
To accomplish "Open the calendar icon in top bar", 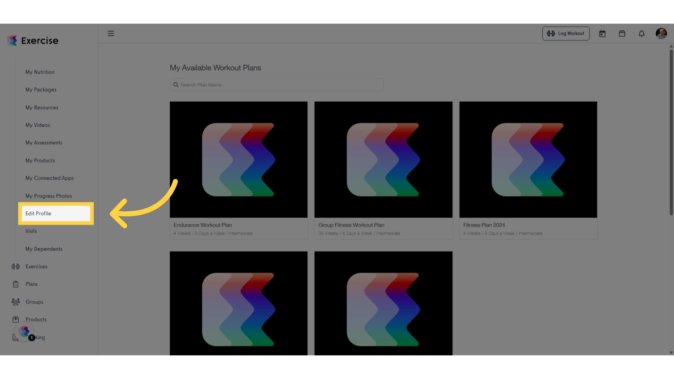I will click(602, 34).
